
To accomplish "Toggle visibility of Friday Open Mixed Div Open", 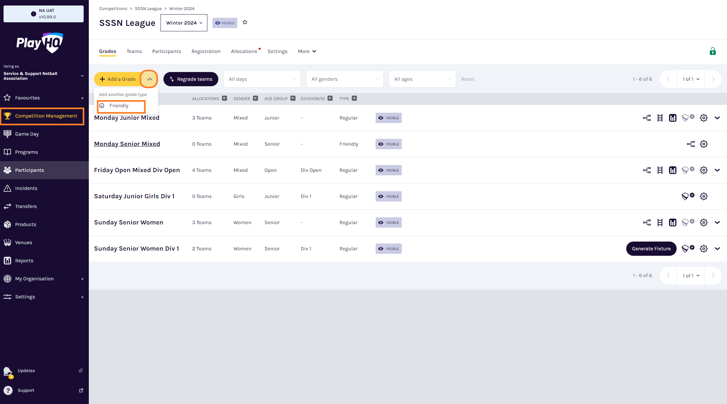I will (389, 170).
